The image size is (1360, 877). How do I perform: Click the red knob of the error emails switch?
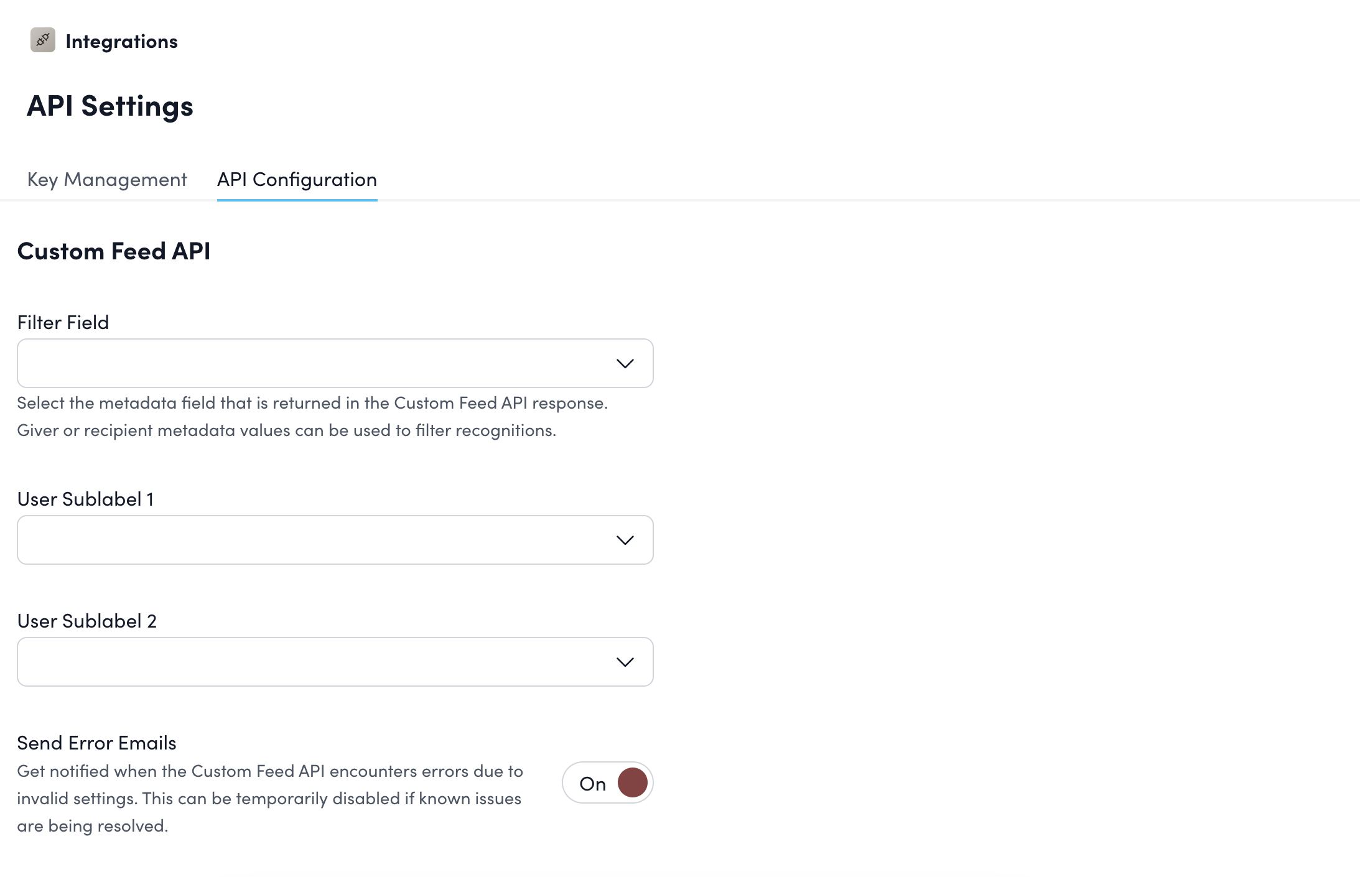(632, 782)
